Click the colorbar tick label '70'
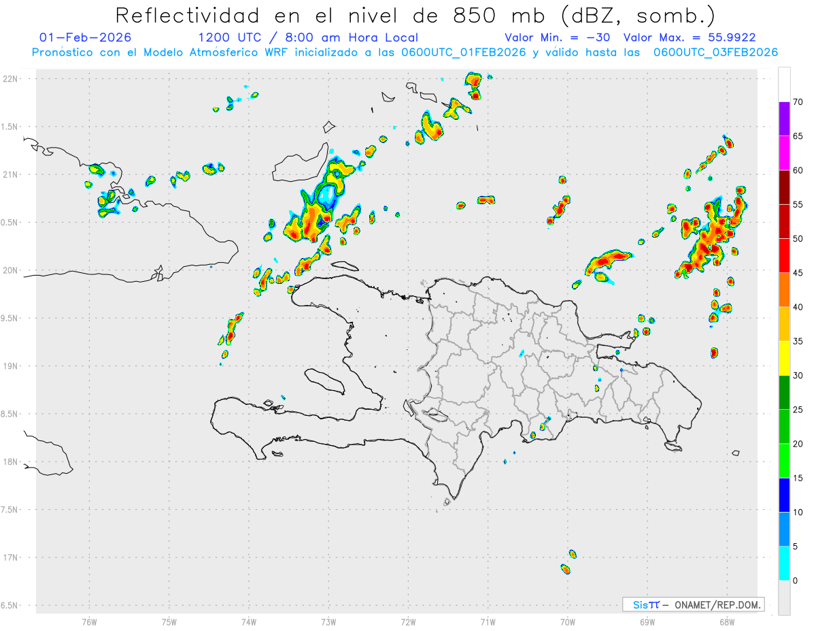 coord(798,102)
